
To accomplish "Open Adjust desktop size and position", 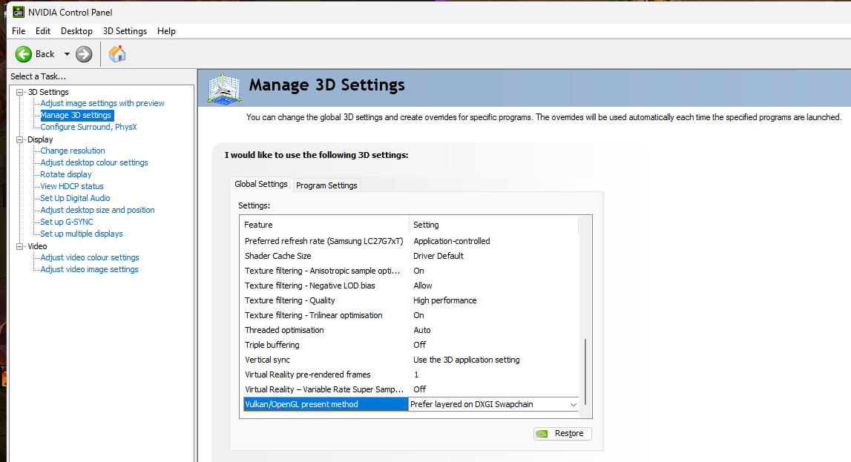I will [x=97, y=210].
